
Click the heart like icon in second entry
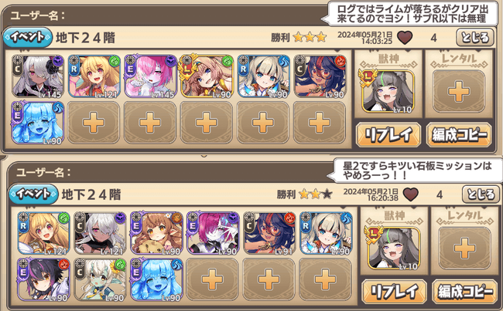(x=411, y=194)
